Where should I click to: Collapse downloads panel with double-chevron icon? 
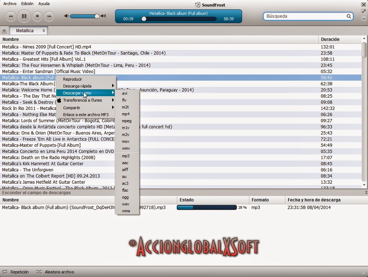(x=366, y=193)
